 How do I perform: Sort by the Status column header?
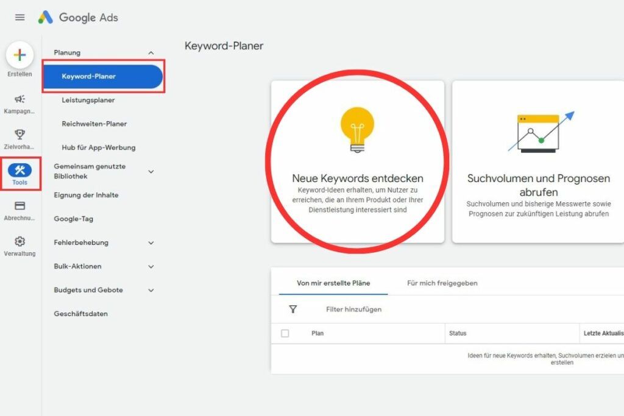[x=458, y=333]
